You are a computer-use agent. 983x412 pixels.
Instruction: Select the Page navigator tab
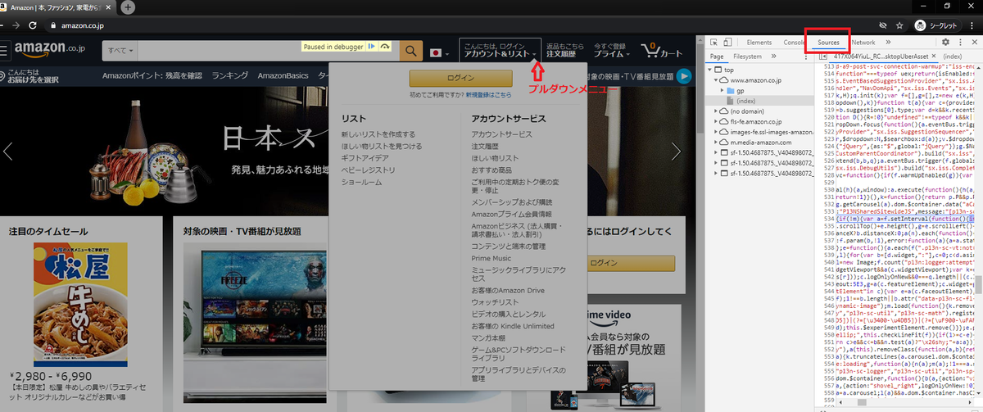click(x=717, y=57)
